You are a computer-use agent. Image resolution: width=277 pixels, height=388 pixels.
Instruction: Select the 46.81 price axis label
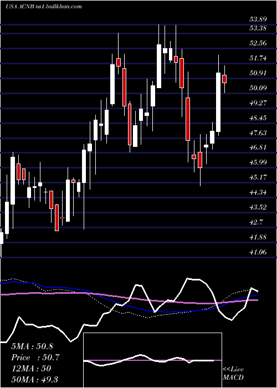258,147
